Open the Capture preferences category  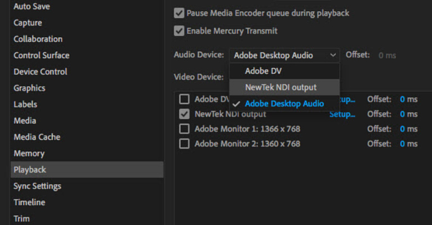pos(87,22)
